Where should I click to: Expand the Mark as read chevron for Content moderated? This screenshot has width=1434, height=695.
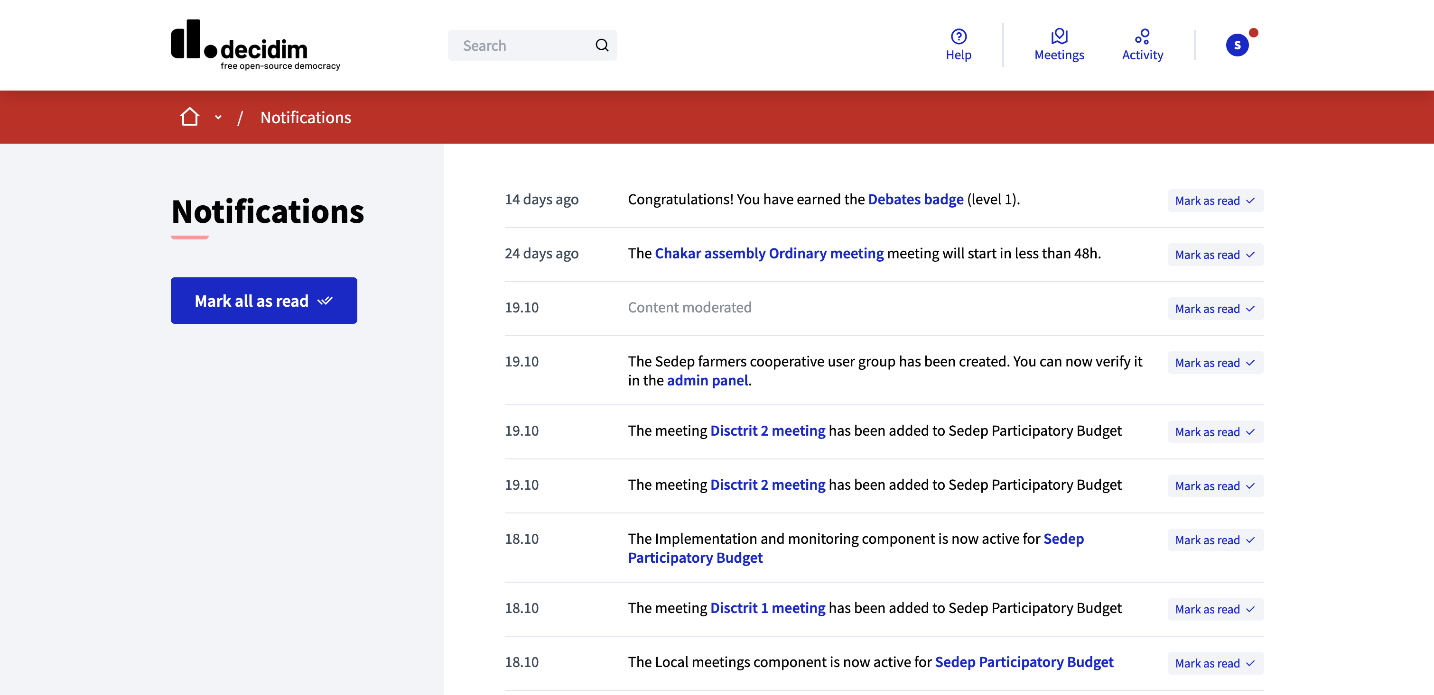1251,309
